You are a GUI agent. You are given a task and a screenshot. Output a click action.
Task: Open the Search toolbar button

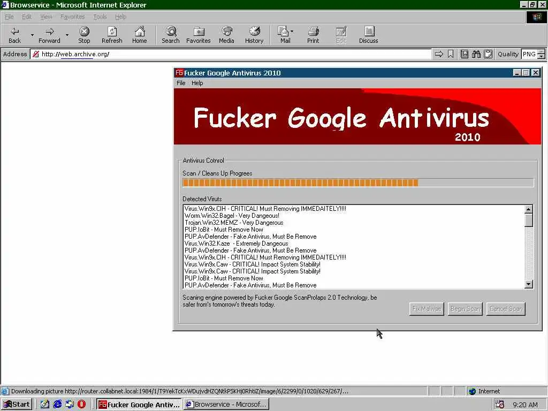[x=171, y=35]
